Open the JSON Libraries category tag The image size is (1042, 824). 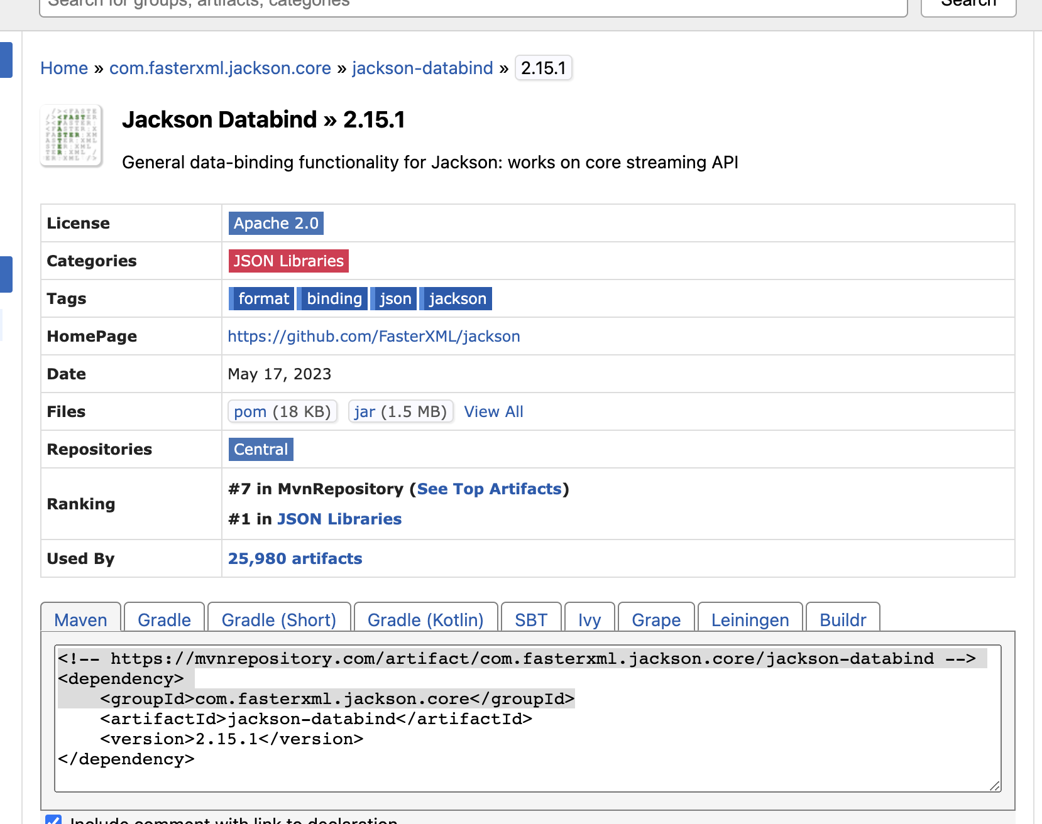(x=288, y=261)
